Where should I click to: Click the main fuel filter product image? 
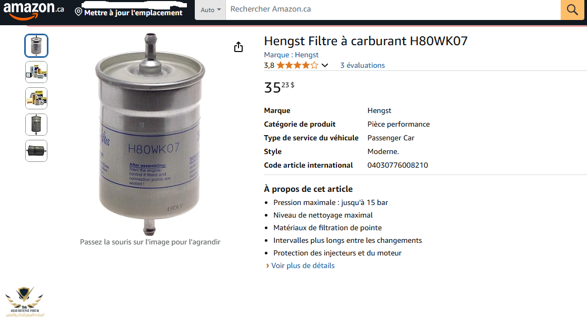(150, 134)
